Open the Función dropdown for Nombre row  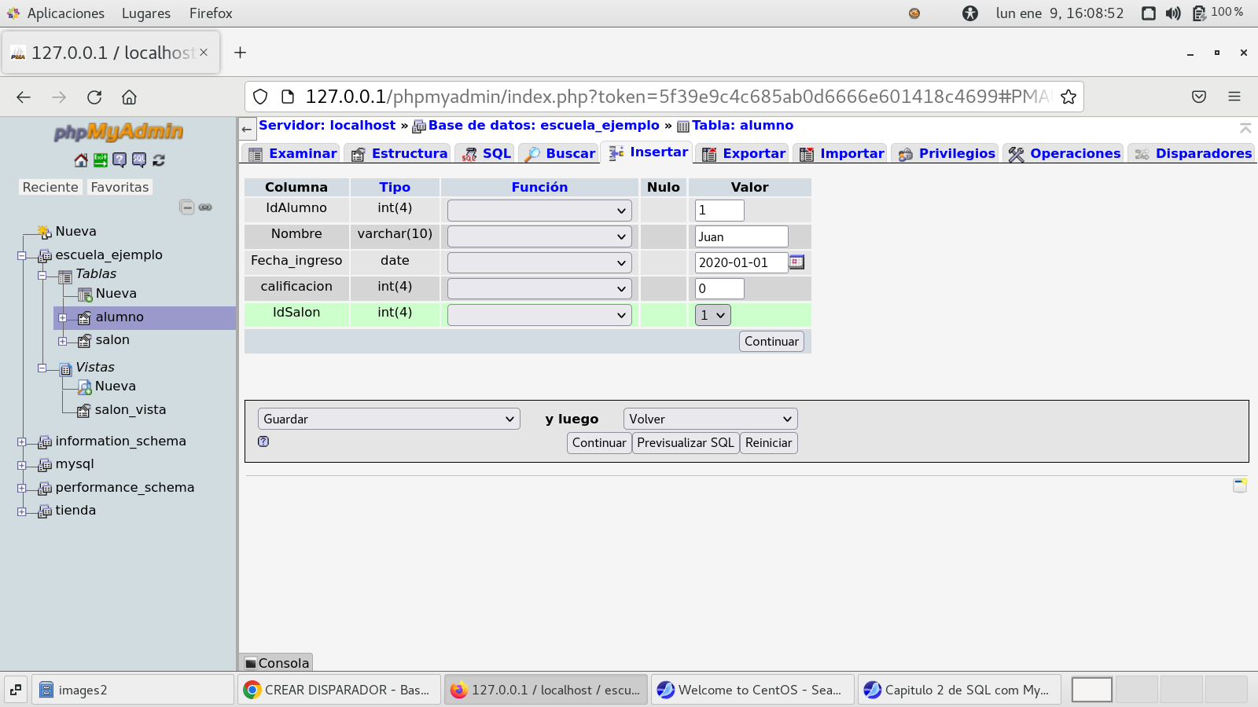point(539,236)
